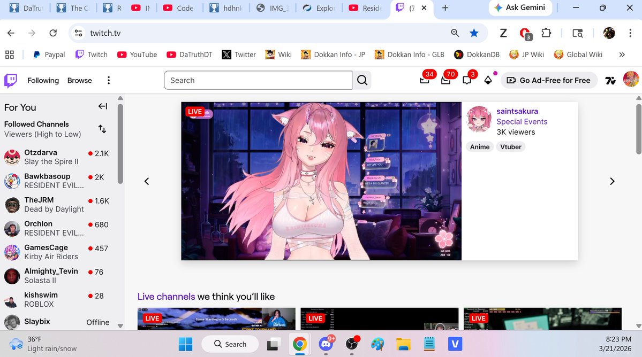Open Chrome apps grid in bookmarks bar
Viewport: 642px width, 357px height.
click(x=10, y=55)
